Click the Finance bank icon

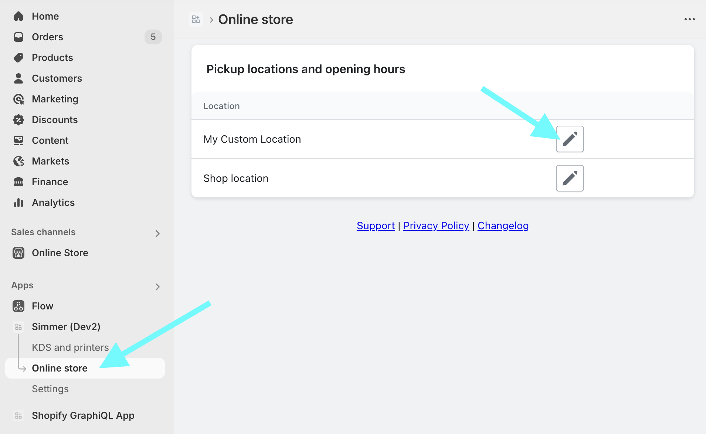click(18, 182)
